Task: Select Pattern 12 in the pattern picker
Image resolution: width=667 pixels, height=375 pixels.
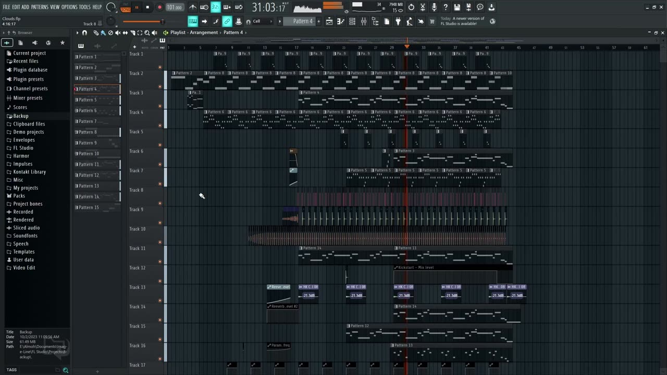Action: 97,175
